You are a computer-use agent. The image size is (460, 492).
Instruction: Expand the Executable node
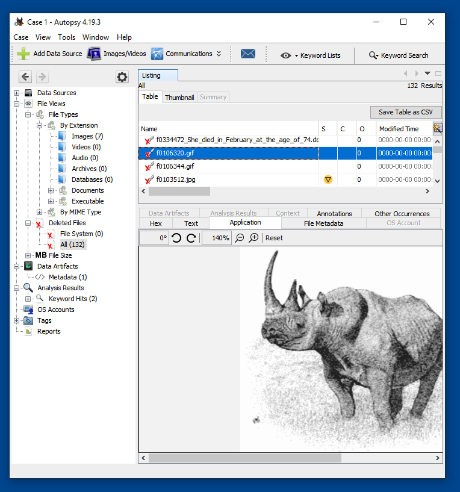[51, 201]
